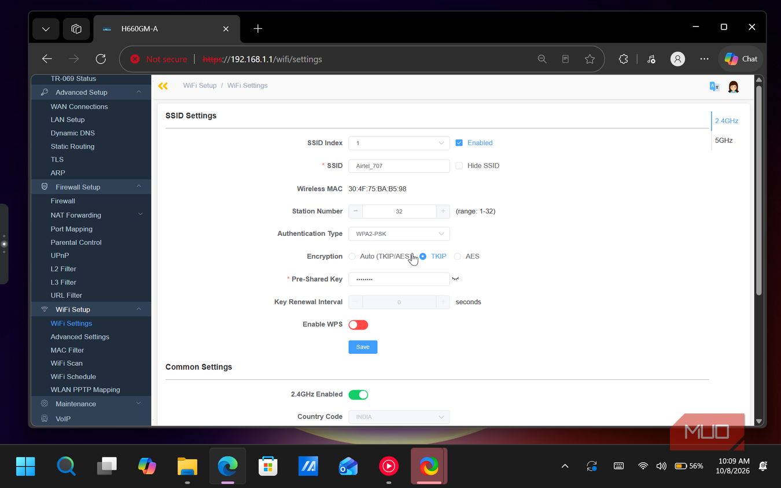Open the Windows Start menu
This screenshot has width=781, height=488.
pos(25,466)
